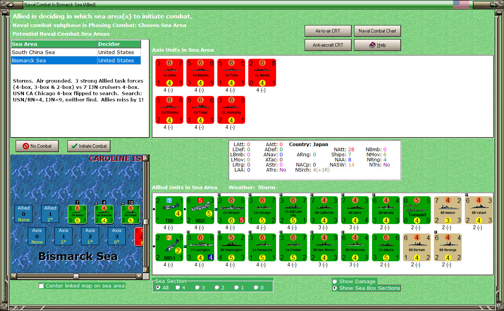
Task: Select the CA Chicago cruiser counter
Action: (262, 210)
